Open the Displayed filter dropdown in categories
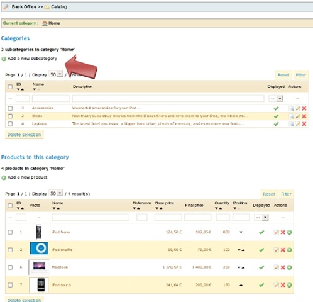313x302 pixels. (276, 98)
